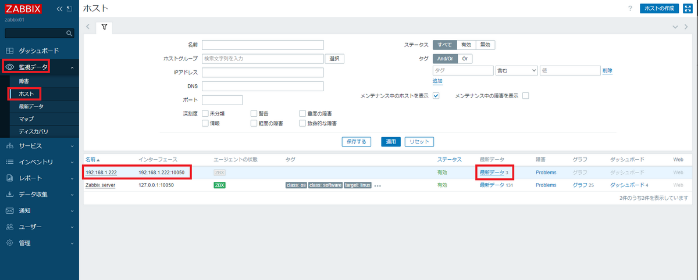Check the 重度の障害 severity checkbox
This screenshot has height=280, width=698.
303,113
